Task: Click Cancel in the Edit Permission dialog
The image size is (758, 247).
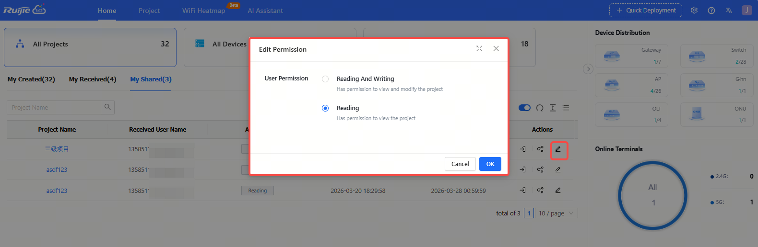Action: tap(460, 164)
